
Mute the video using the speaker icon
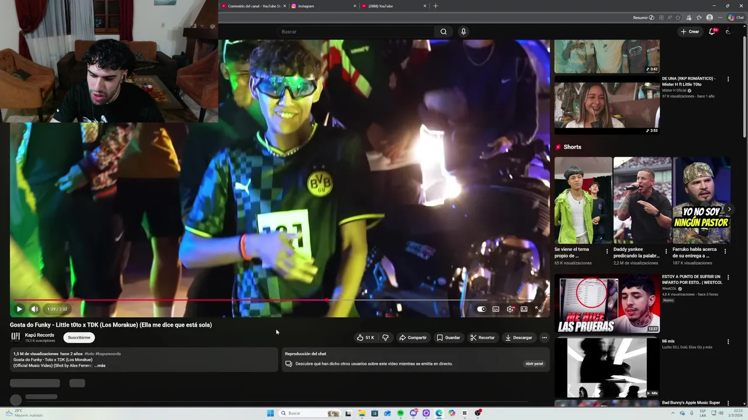click(x=34, y=309)
